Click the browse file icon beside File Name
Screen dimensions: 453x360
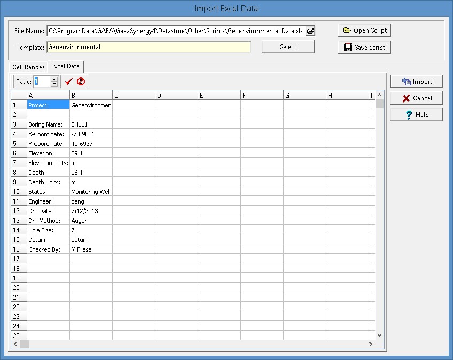tap(310, 31)
